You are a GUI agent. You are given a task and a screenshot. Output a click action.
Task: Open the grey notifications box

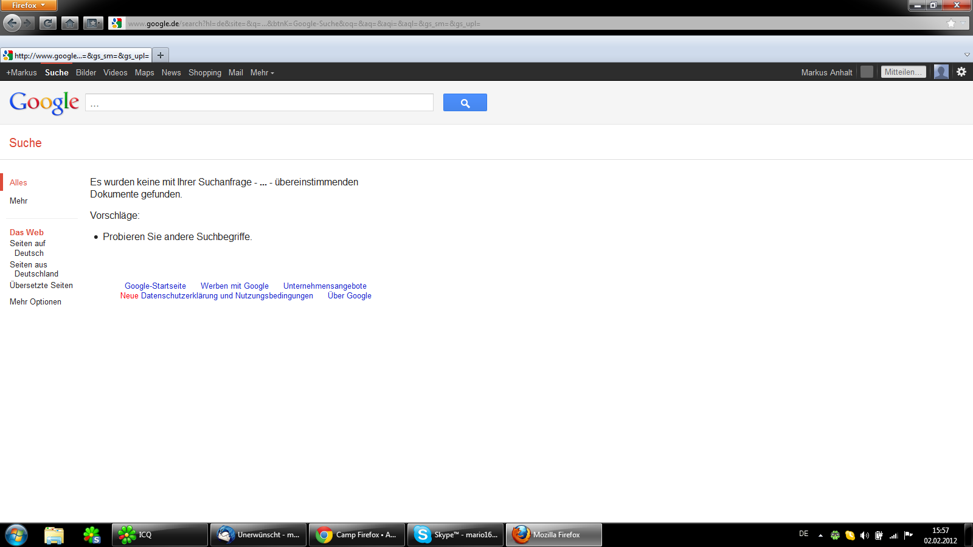point(867,72)
